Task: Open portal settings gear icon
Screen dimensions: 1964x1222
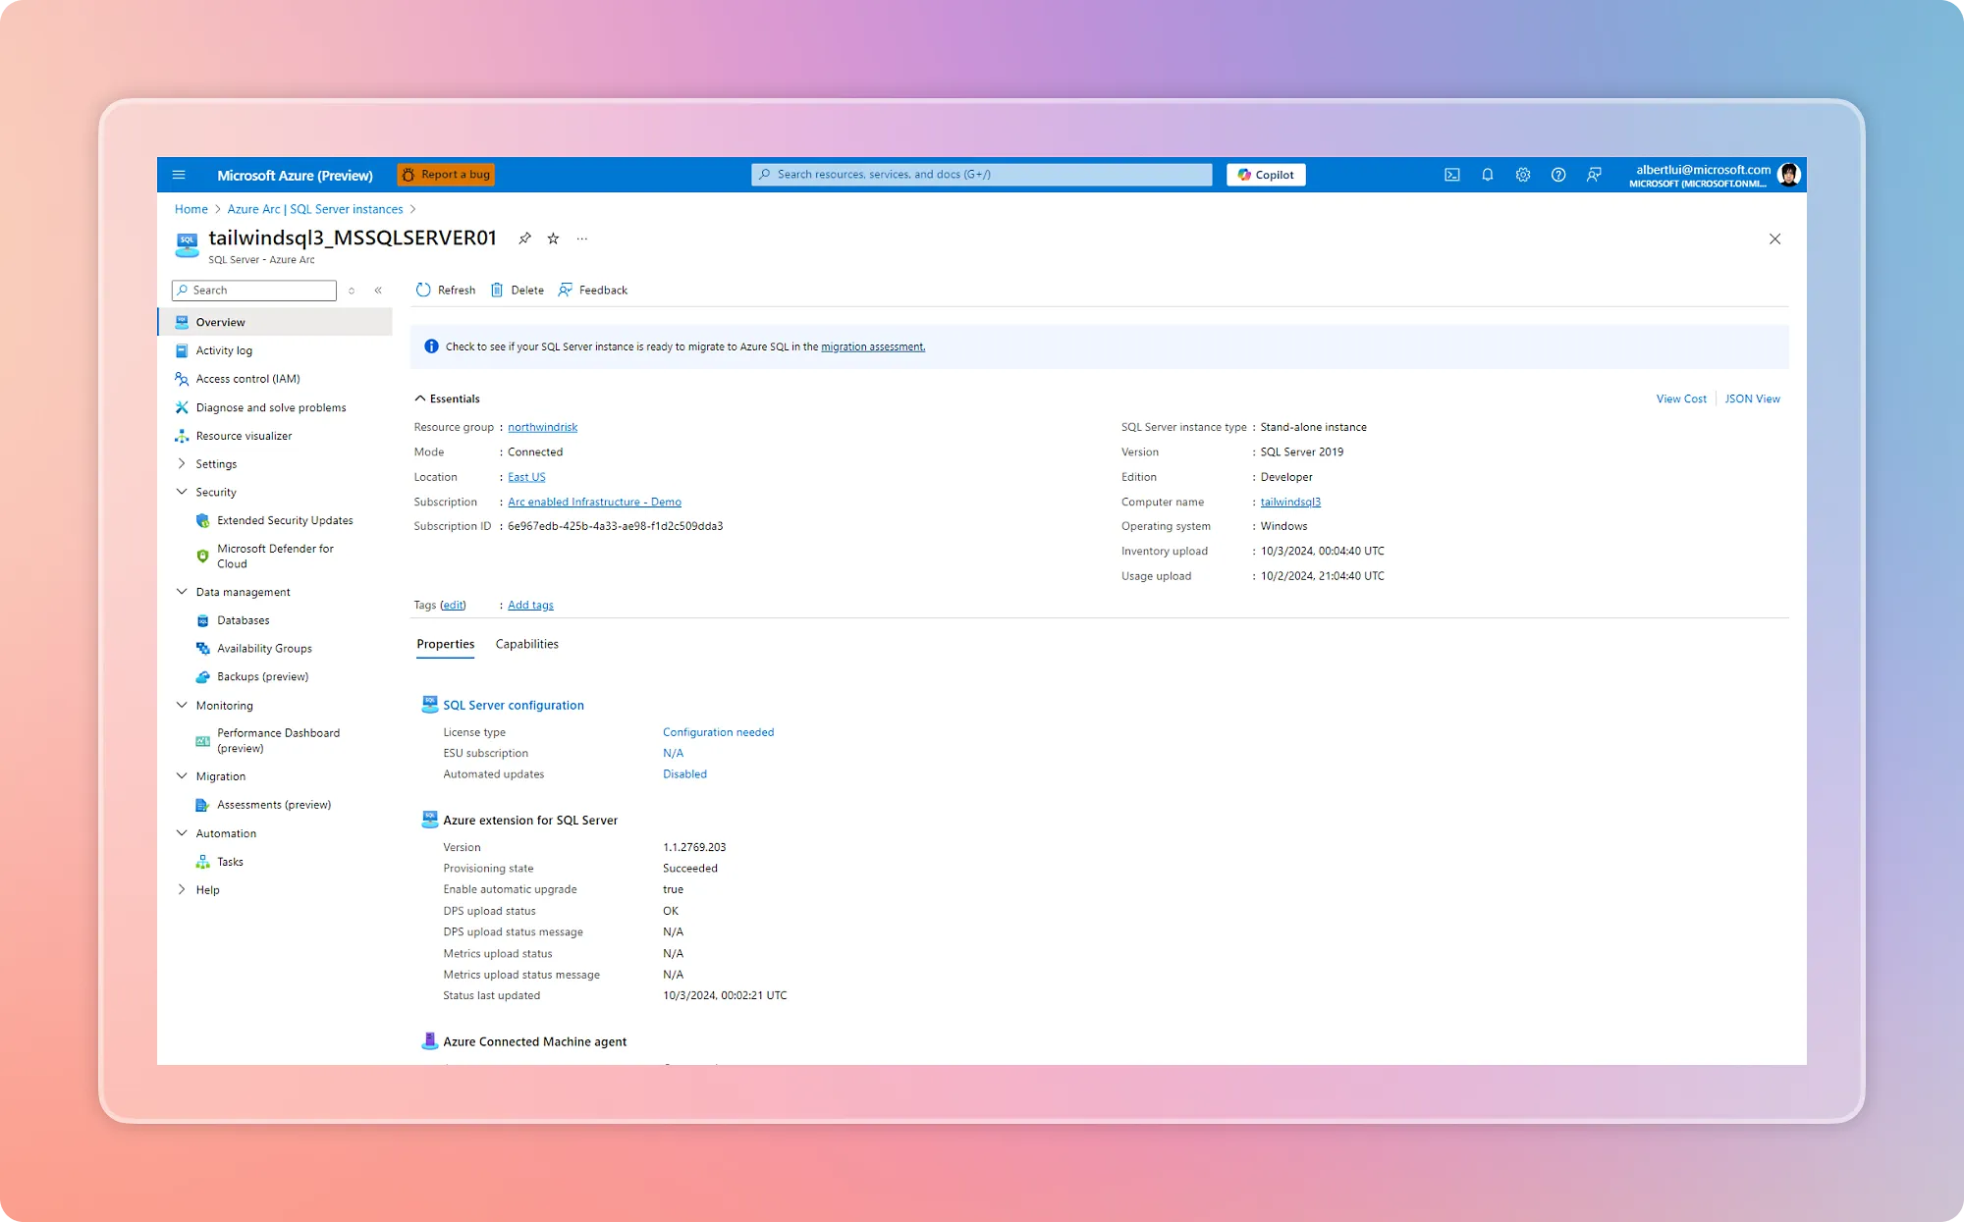Action: 1522,175
